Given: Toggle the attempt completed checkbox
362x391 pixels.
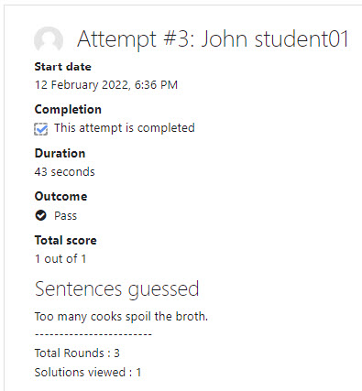Looking at the screenshot, I should coord(40,129).
